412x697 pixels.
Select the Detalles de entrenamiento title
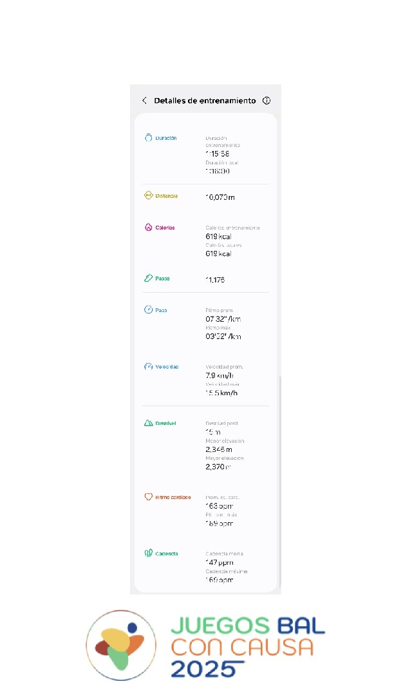pos(205,101)
